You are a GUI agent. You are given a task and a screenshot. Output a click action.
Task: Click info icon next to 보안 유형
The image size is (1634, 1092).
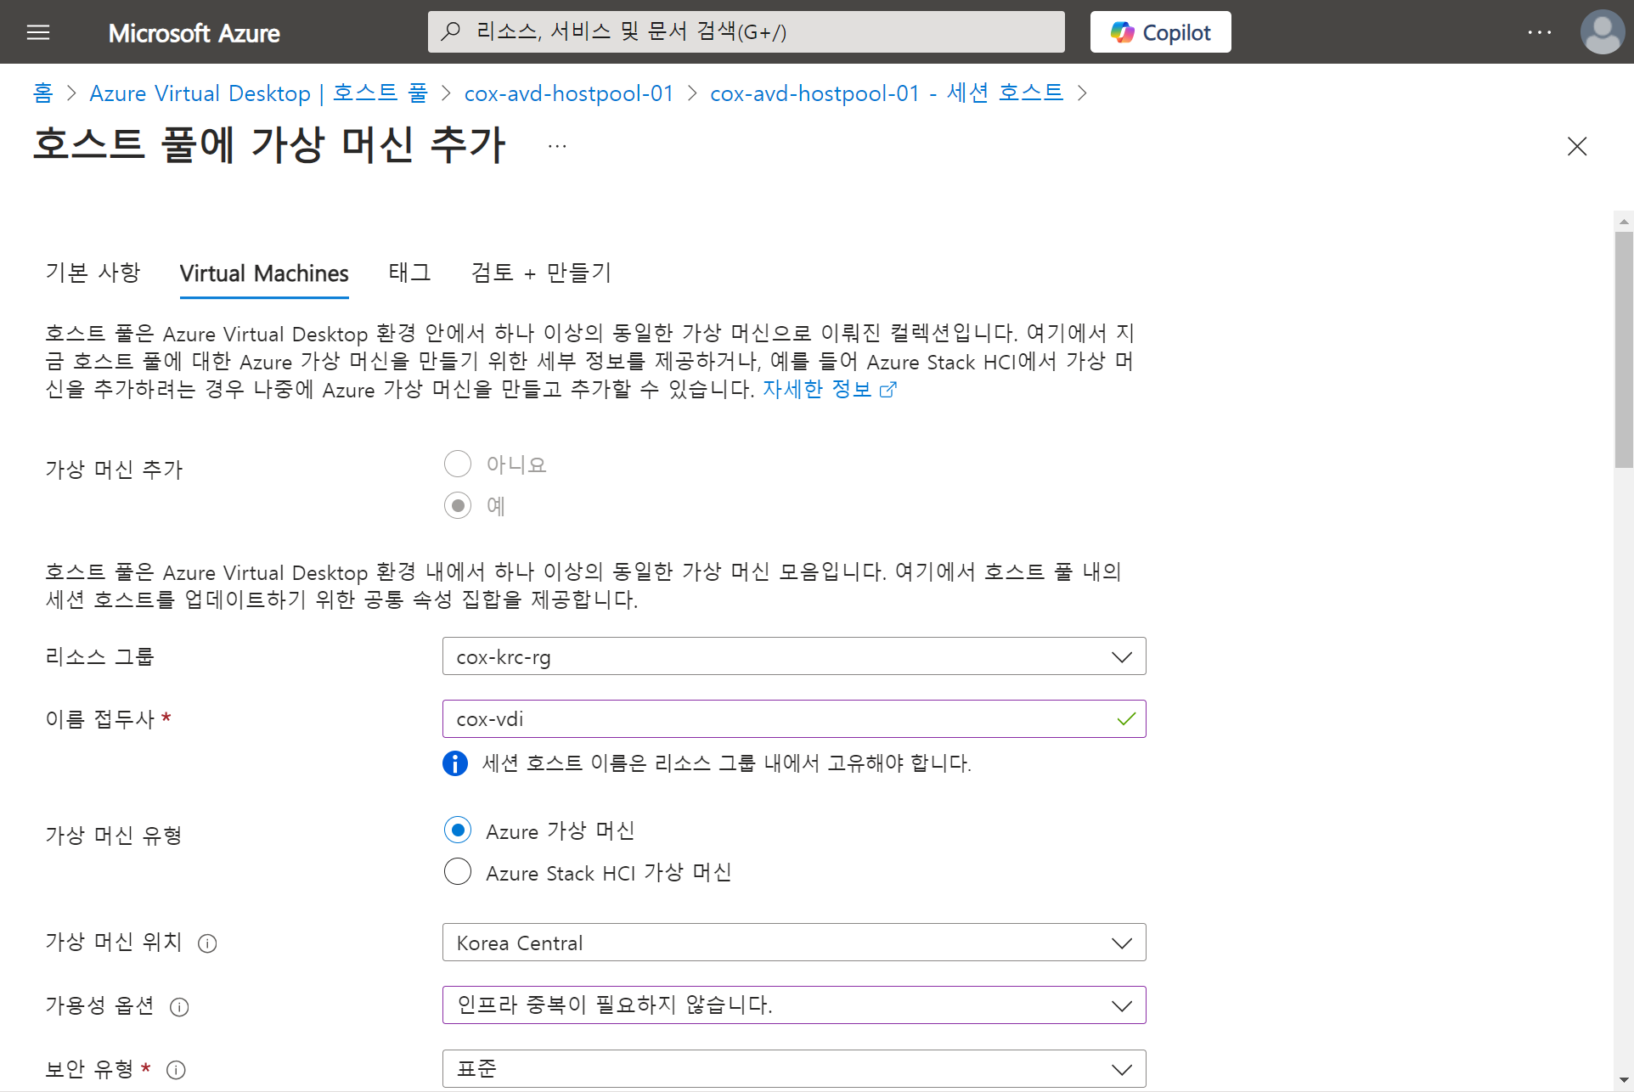coord(176,1070)
